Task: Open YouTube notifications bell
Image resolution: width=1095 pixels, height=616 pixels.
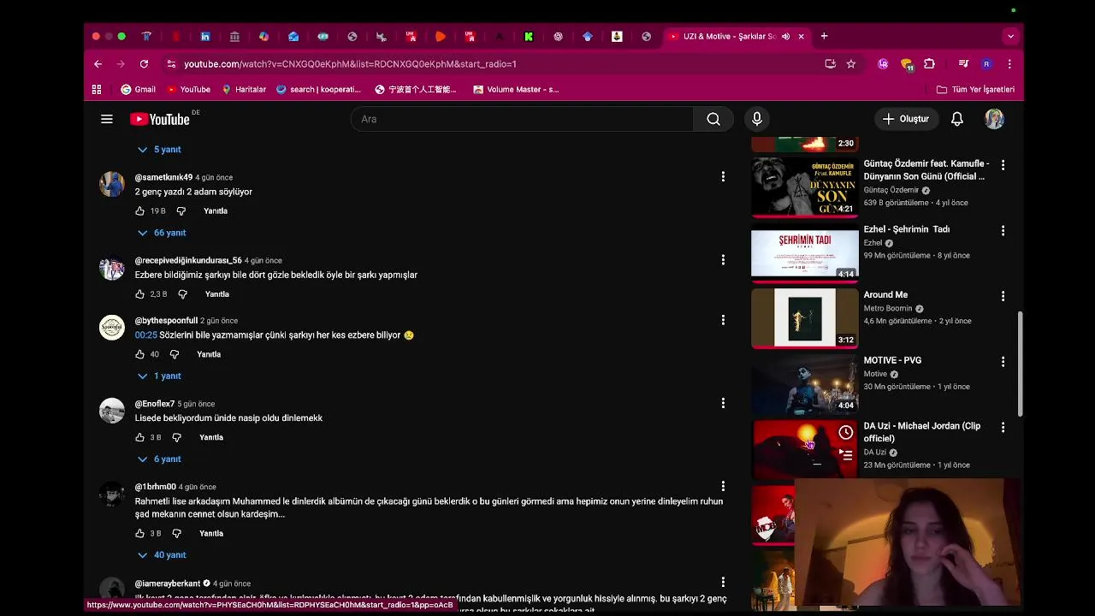Action: (x=957, y=119)
